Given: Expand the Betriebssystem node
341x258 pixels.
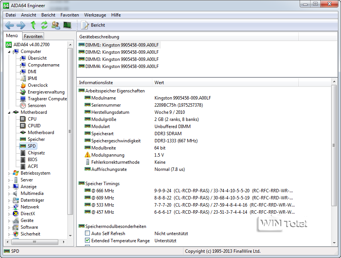Looking at the screenshot, I should [9, 173].
